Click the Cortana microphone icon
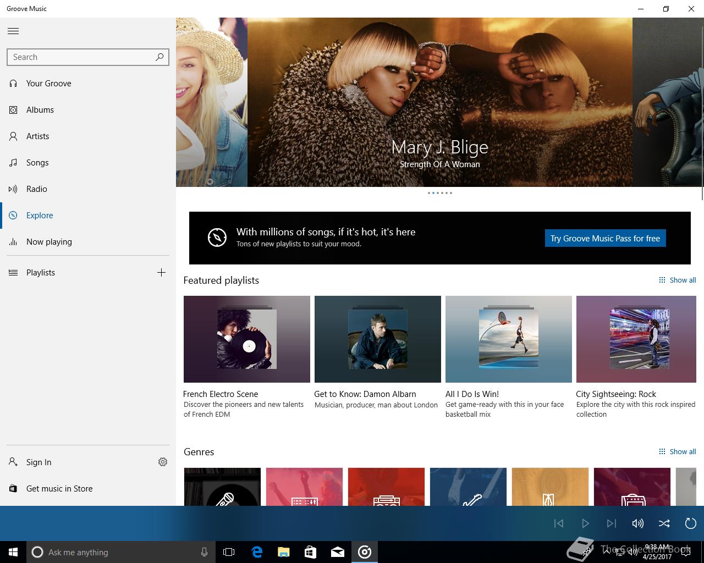 click(x=204, y=552)
